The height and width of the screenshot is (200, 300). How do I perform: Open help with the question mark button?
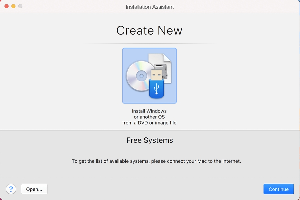pos(11,189)
